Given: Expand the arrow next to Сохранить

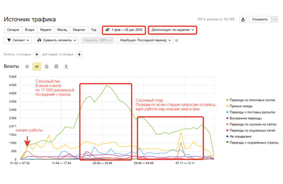Looking at the screenshot, I should 274,19.
